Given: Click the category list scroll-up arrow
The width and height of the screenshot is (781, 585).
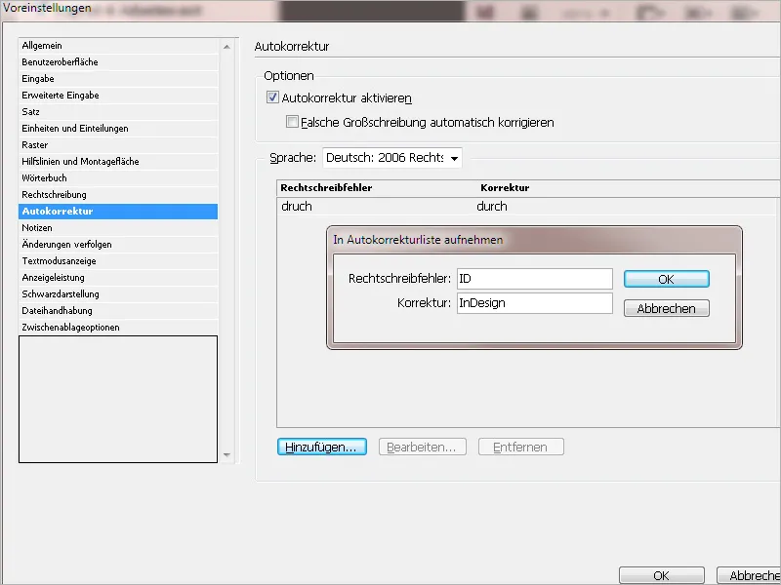Looking at the screenshot, I should pos(227,47).
